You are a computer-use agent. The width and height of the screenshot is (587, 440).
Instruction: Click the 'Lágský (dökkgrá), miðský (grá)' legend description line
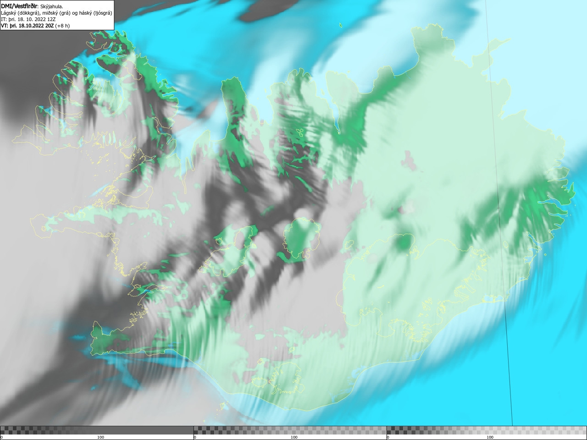tap(56, 13)
